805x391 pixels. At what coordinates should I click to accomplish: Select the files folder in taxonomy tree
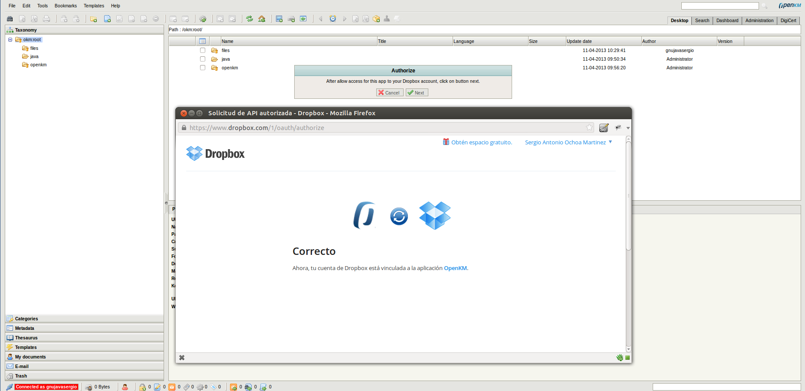pyautogui.click(x=30, y=48)
